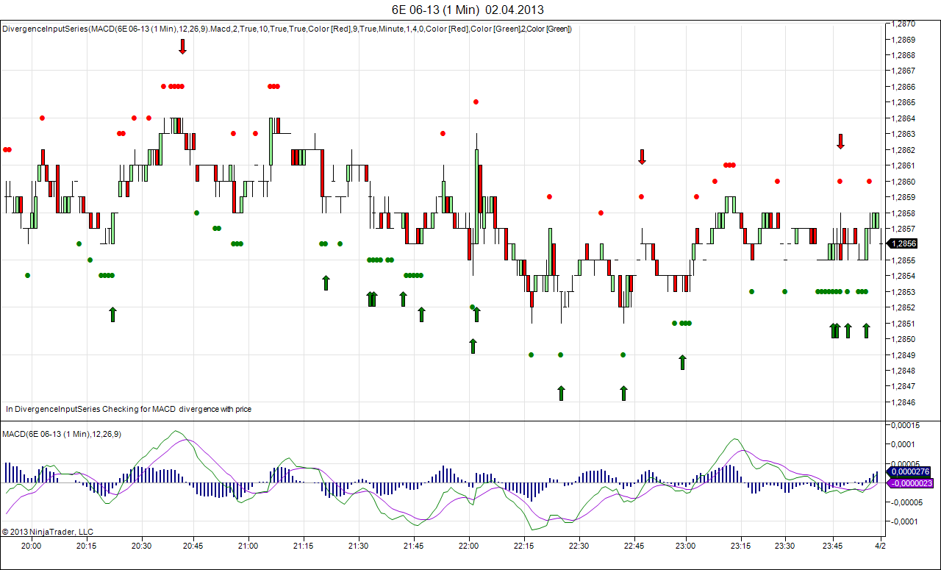The height and width of the screenshot is (570, 941).
Task: Click the green up arrow below the 20:20 candles
Action: tap(112, 314)
